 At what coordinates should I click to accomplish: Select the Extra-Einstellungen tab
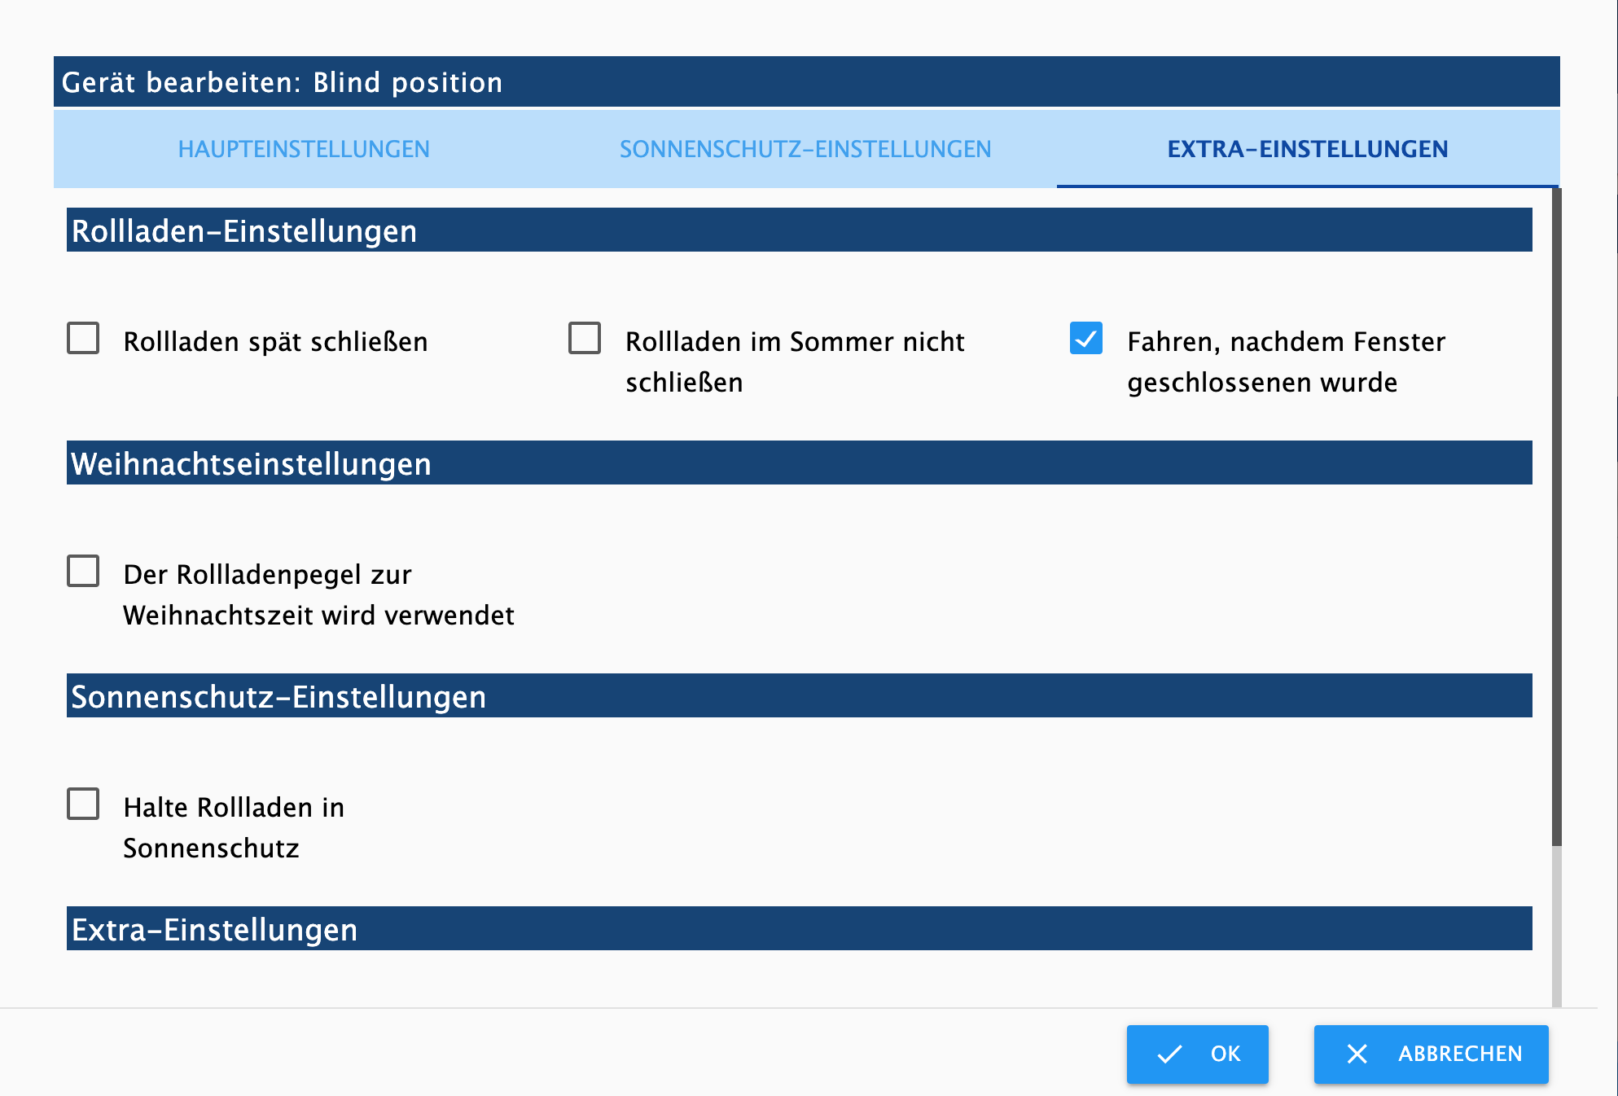pos(1307,149)
